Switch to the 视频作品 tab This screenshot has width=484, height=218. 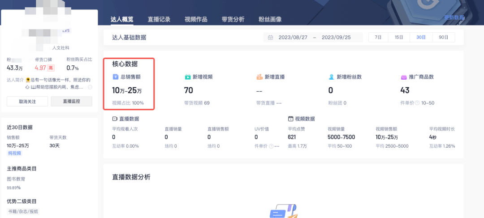click(196, 19)
